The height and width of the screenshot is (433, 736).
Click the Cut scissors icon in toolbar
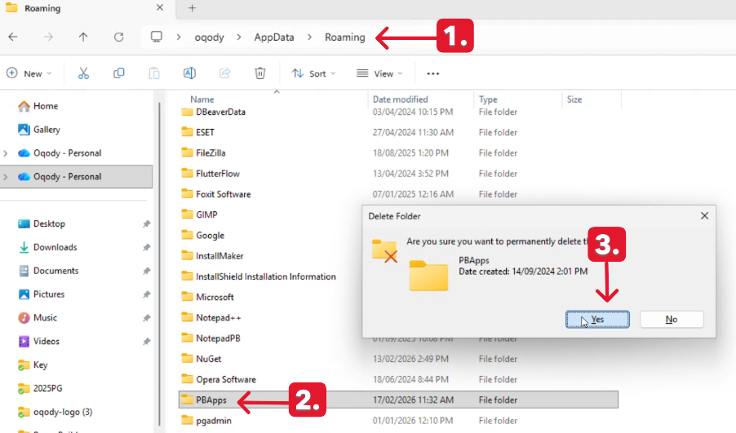pyautogui.click(x=83, y=73)
